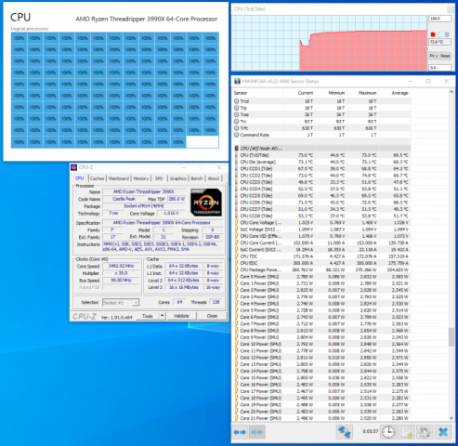Image resolution: width=458 pixels, height=446 pixels.
Task: Open the Socket #1 selection dropdown in CPU-Z
Action: 121,303
